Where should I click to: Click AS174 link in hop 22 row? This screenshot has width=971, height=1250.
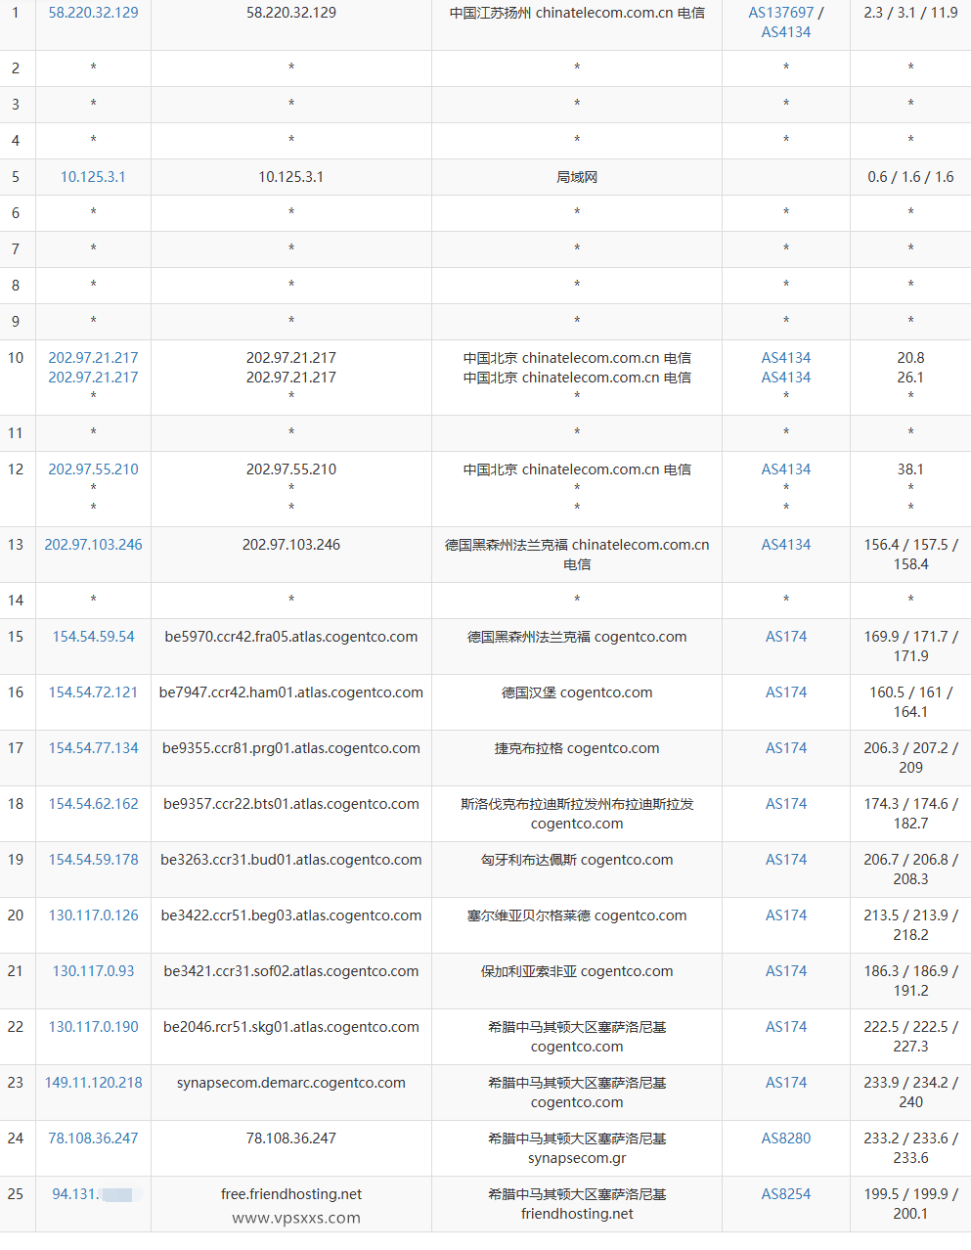(786, 1027)
